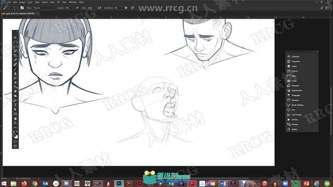Select the Move tool in the toolbar
The width and height of the screenshot is (333, 187).
pyautogui.click(x=15, y=38)
